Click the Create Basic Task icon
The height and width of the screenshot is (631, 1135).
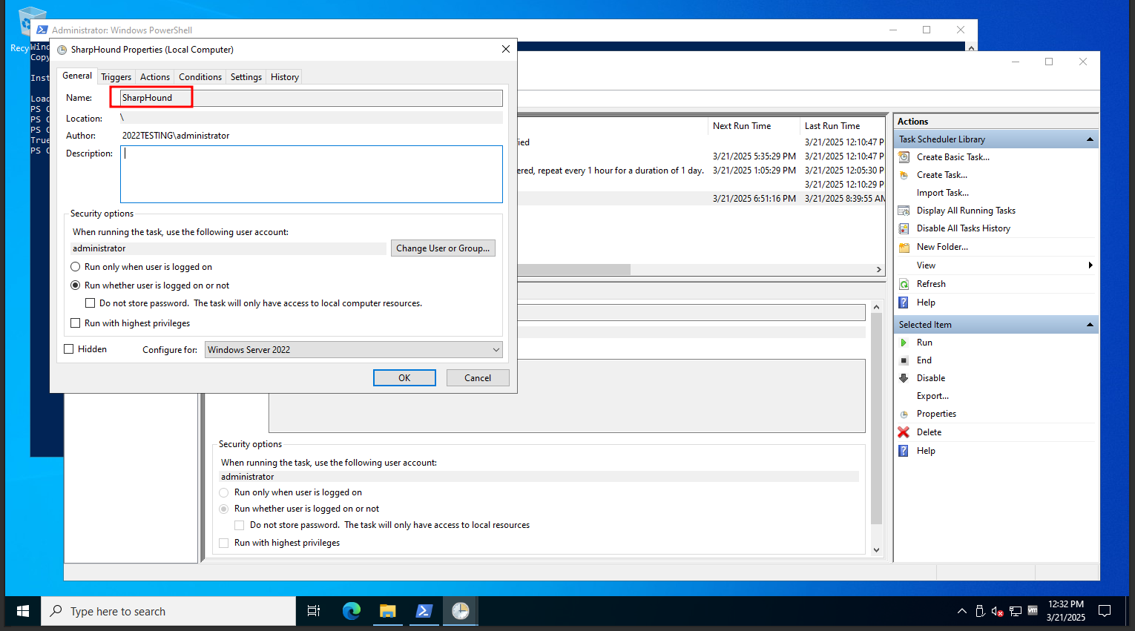(904, 157)
